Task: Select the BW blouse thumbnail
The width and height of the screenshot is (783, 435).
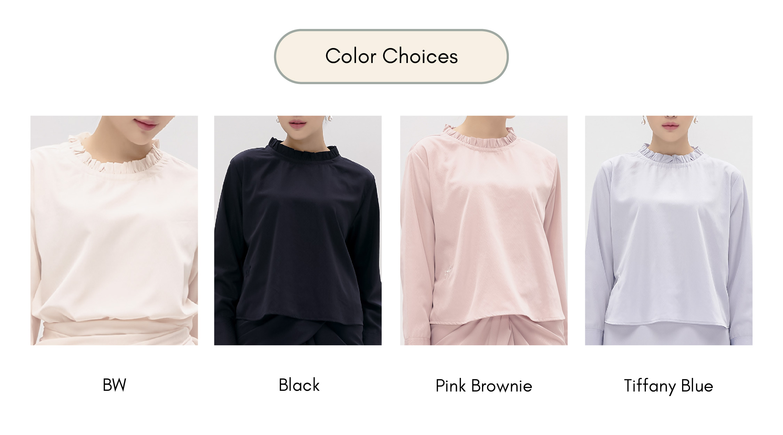Action: [x=114, y=230]
